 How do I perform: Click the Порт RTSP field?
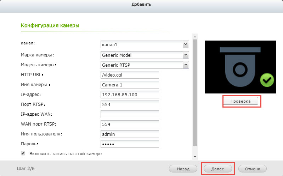coord(130,104)
